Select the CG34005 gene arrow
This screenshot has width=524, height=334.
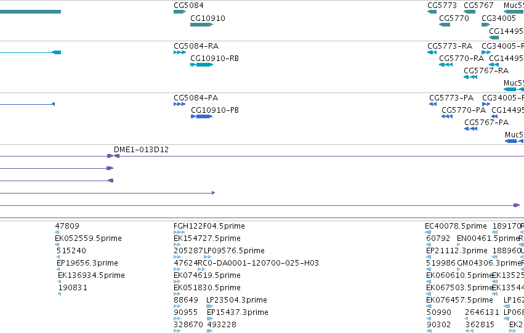(486, 25)
